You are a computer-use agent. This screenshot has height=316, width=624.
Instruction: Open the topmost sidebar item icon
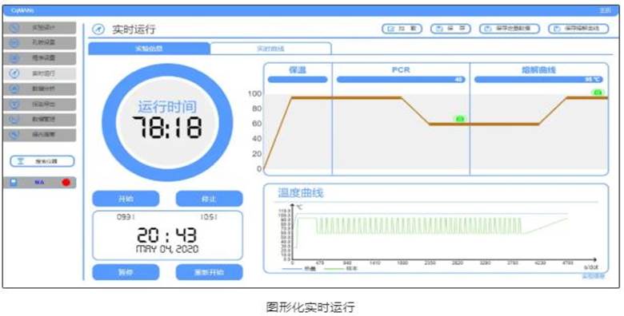[14, 28]
